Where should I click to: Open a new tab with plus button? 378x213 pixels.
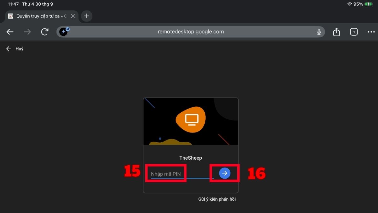tap(87, 16)
